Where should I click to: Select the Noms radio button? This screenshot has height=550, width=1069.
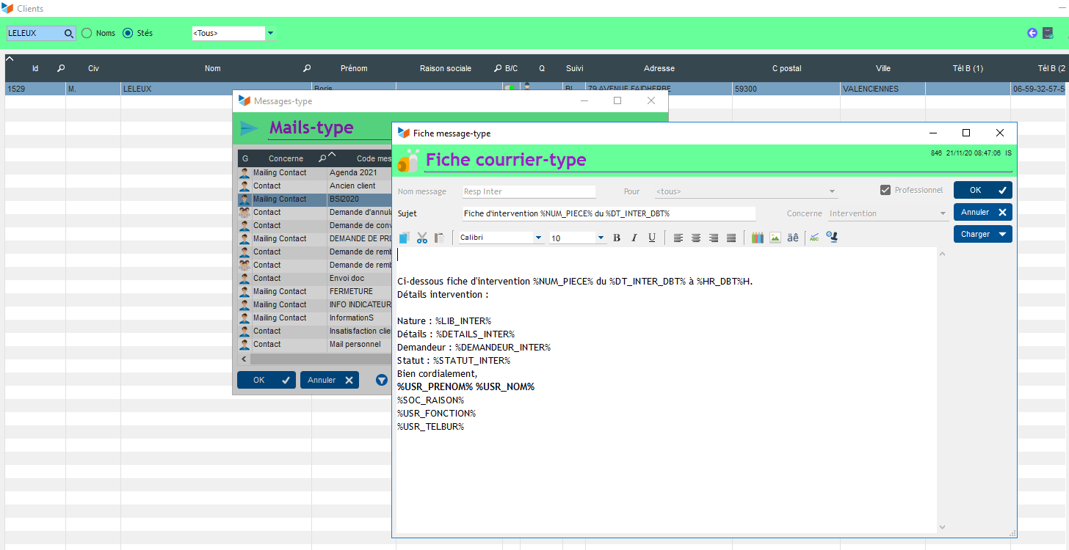87,33
